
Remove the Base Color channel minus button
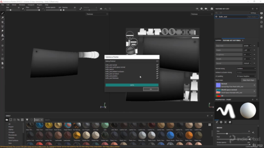tap(254, 46)
